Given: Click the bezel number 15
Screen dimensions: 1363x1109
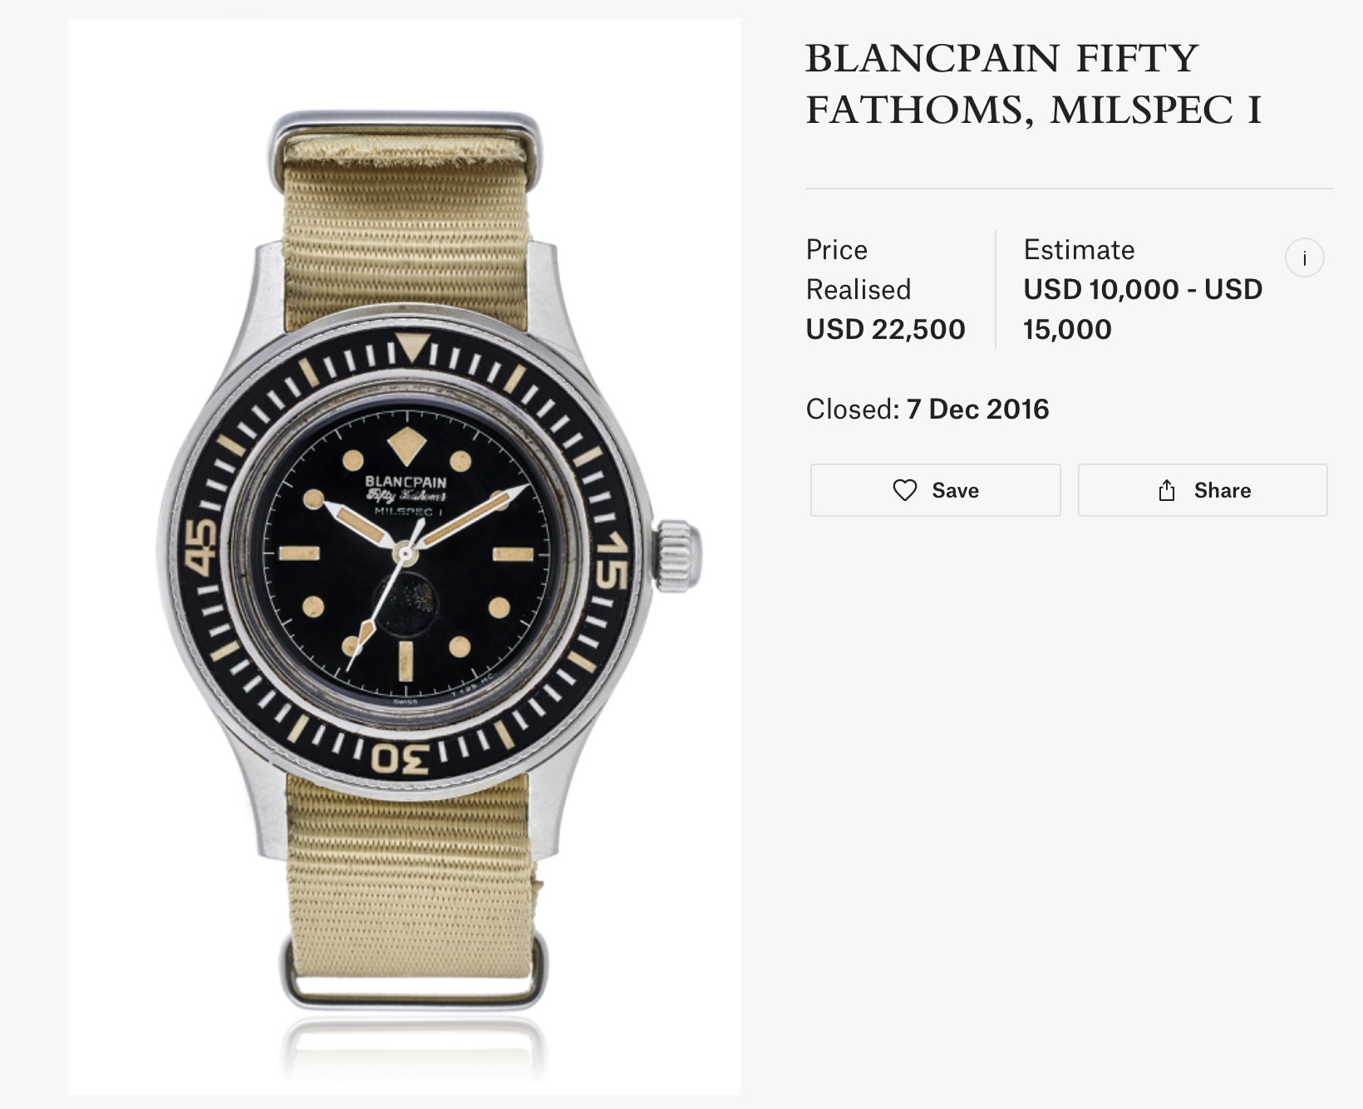Looking at the screenshot, I should 611,560.
